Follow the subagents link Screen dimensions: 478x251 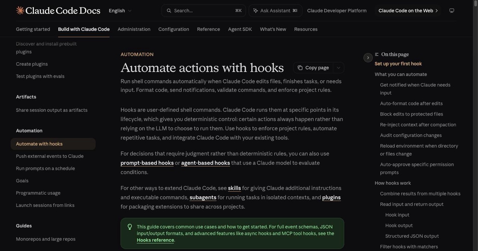pyautogui.click(x=203, y=197)
